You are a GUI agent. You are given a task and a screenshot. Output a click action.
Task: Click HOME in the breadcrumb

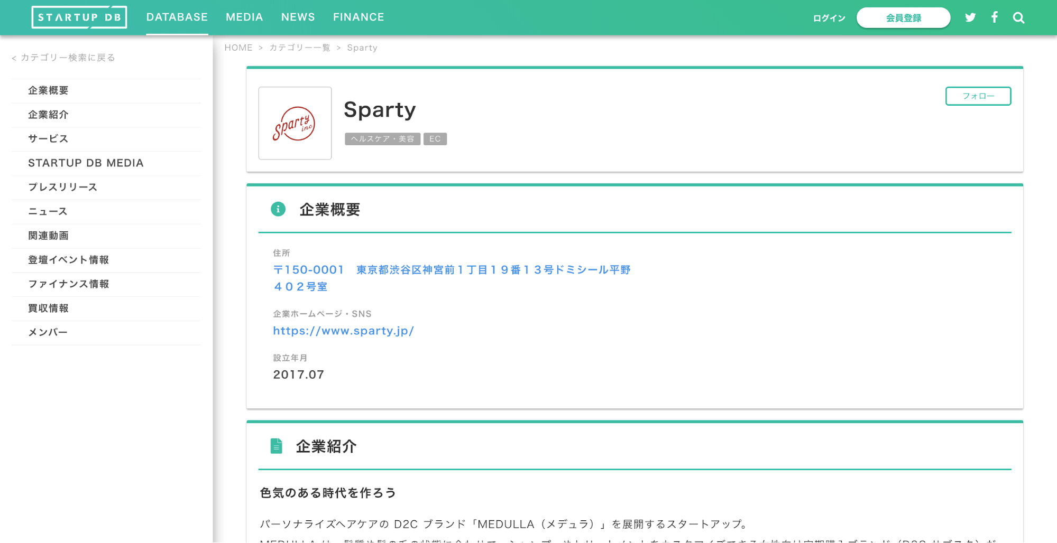coord(238,48)
